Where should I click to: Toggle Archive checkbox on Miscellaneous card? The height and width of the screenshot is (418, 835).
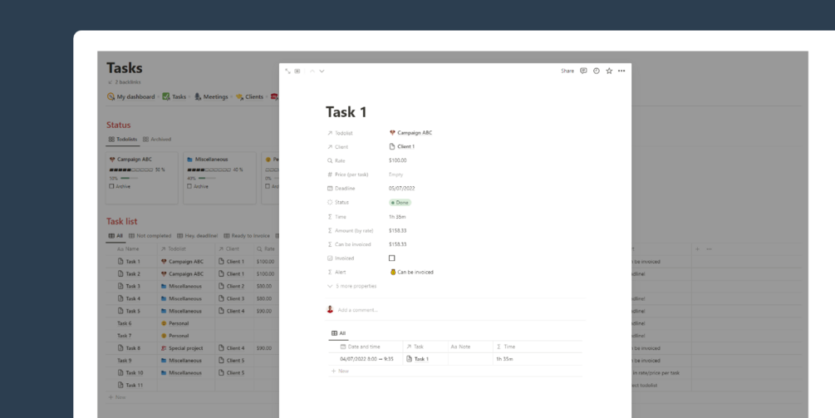pos(189,186)
